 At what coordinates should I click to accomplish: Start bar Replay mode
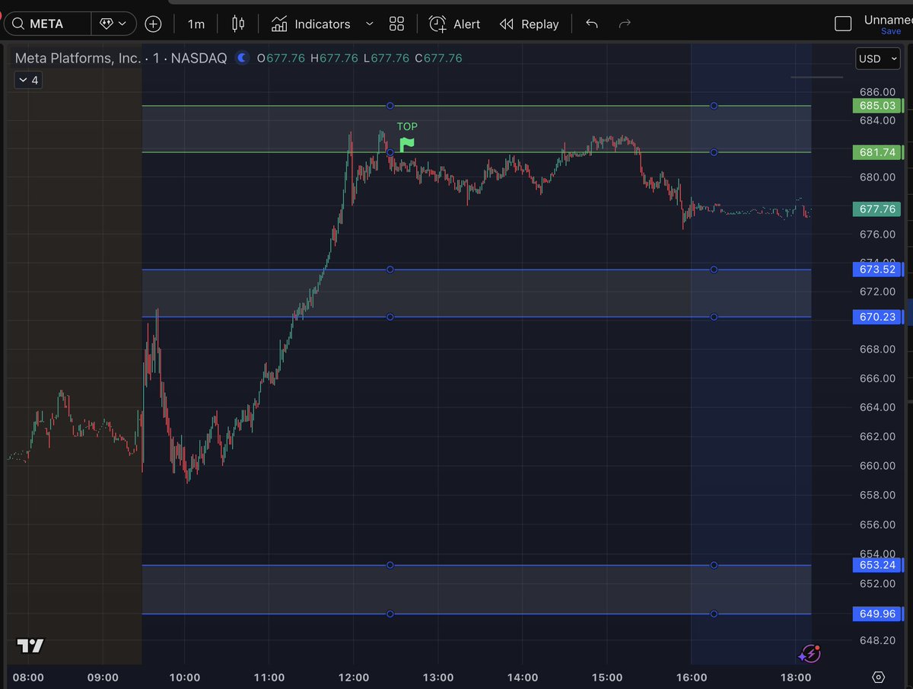point(529,24)
